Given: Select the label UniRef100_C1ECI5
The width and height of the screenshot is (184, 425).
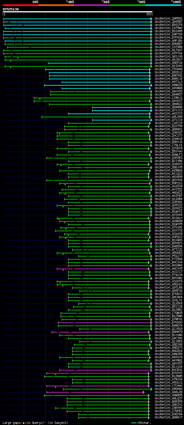Looking at the screenshot, I should click(x=168, y=123).
